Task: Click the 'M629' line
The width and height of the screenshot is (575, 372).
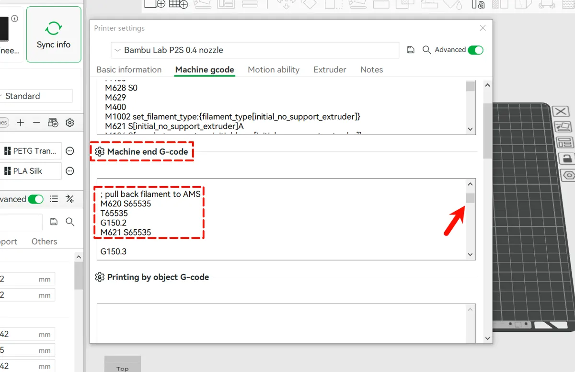Action: coord(115,97)
